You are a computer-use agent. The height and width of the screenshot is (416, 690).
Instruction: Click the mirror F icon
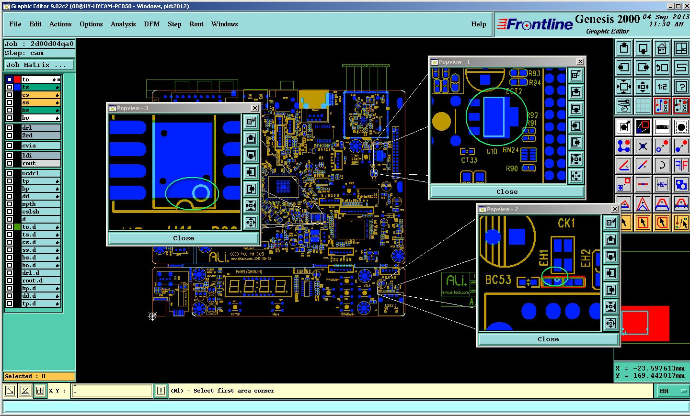681,165
